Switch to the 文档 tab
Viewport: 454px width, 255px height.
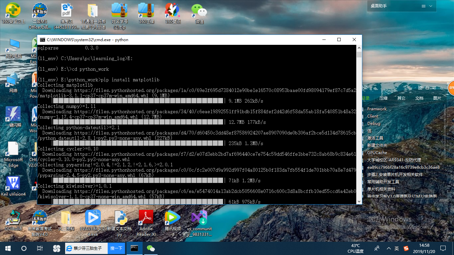click(419, 98)
